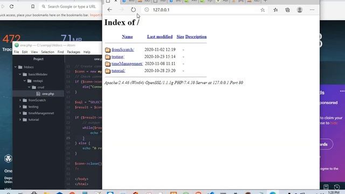Viewport: 345px width, 194px height.
Task: Sort listing by Name column
Action: click(x=127, y=37)
